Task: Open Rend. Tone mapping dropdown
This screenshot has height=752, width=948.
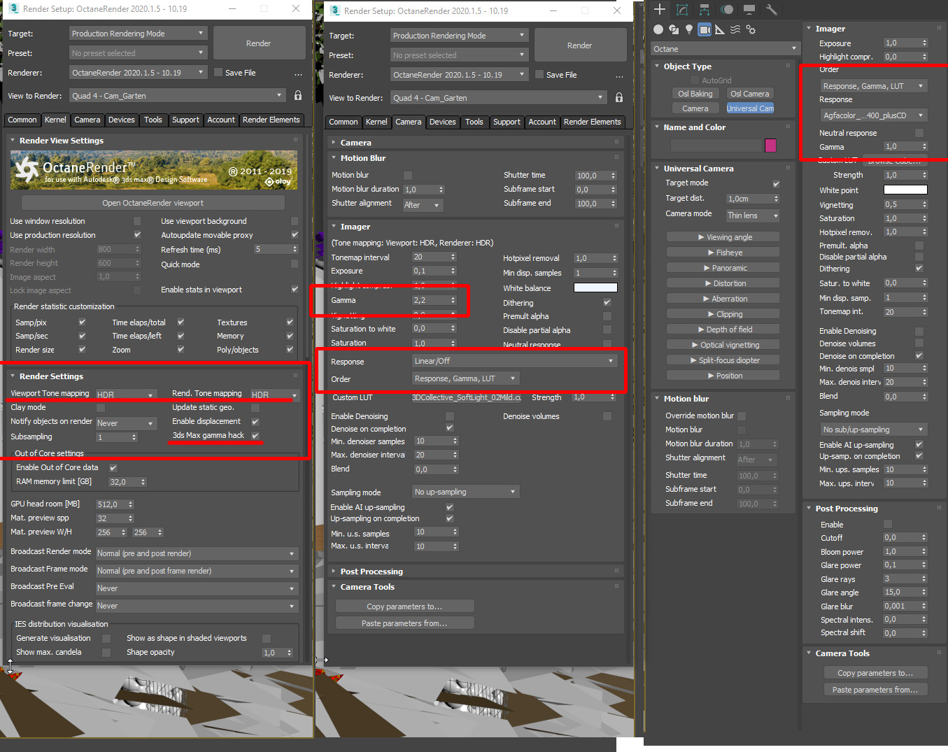Action: point(274,395)
